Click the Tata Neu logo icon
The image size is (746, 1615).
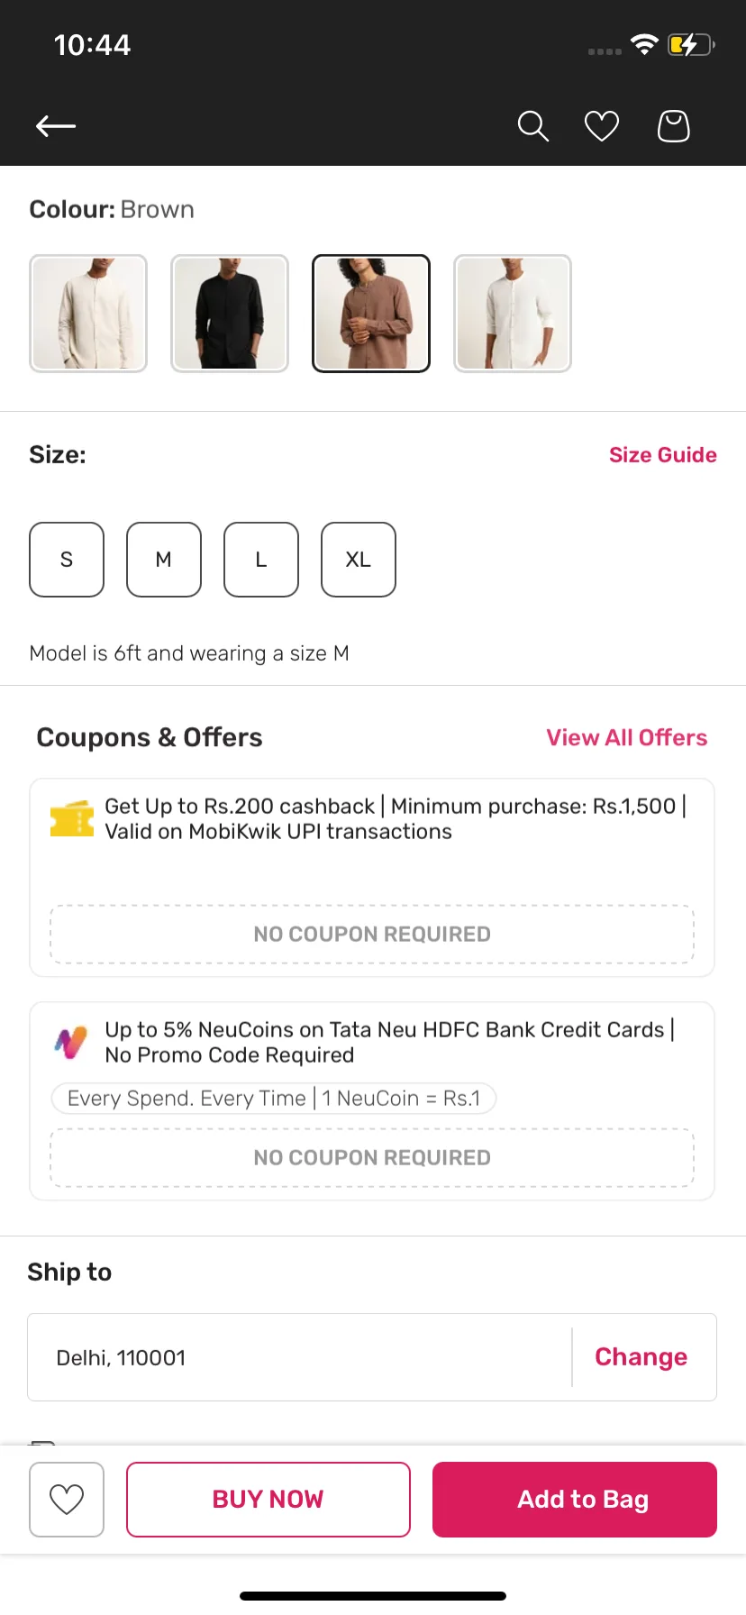[71, 1043]
